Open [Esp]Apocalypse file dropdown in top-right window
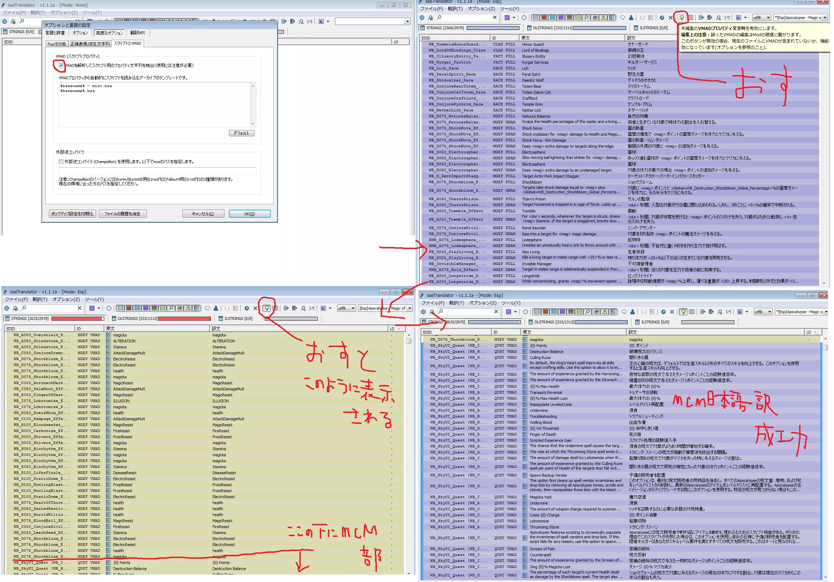Viewport: 834px width, 582px height. pos(802,18)
